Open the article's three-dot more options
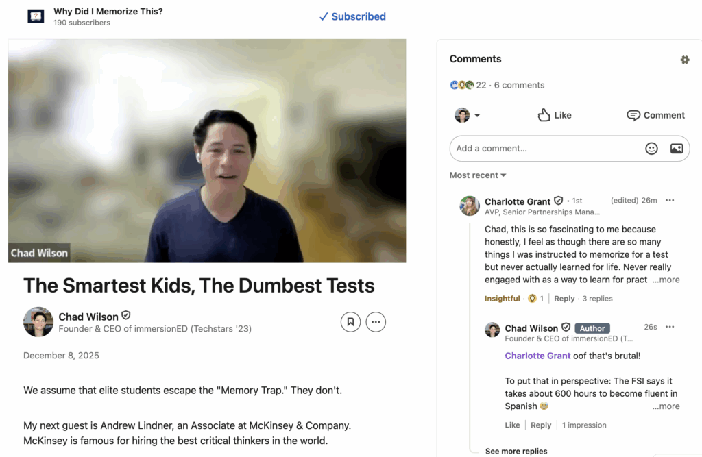Image resolution: width=702 pixels, height=457 pixels. pos(376,321)
